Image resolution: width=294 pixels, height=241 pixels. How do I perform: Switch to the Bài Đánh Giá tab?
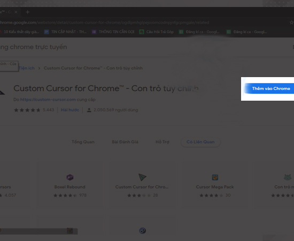[x=125, y=142]
